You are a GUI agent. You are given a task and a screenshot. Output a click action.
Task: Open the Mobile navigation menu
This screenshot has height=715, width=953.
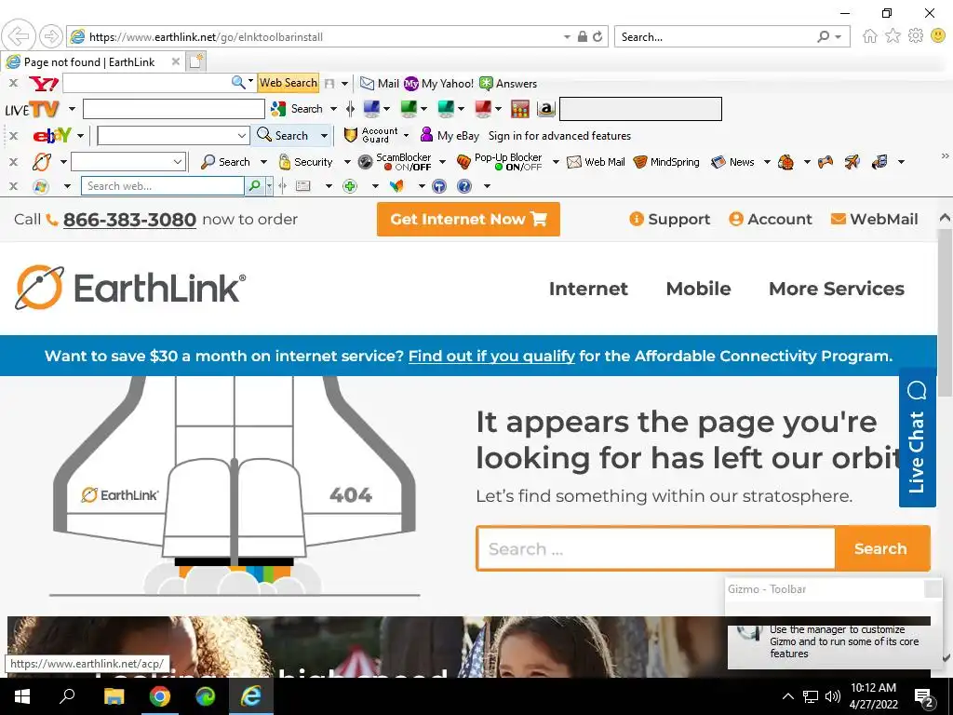pyautogui.click(x=698, y=289)
